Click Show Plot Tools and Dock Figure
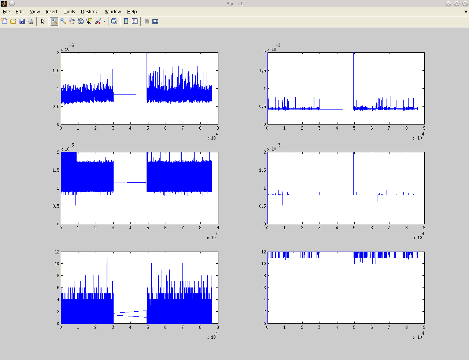 click(155, 22)
